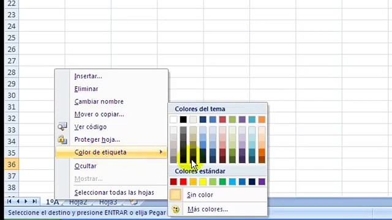Pick dark navy standard color swatch

[252, 182]
